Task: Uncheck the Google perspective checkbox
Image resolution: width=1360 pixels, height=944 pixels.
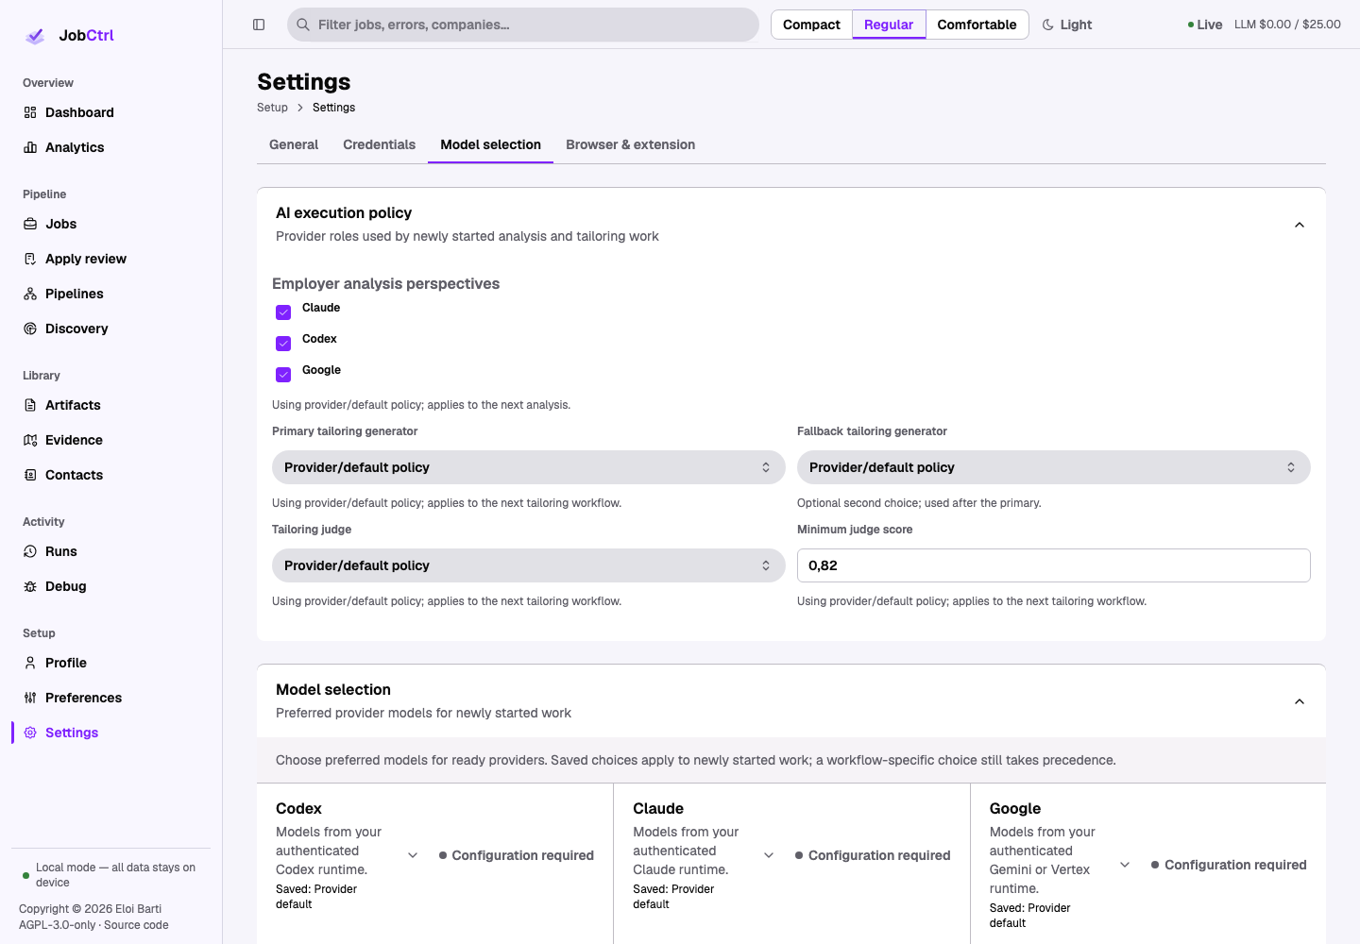Action: click(283, 375)
